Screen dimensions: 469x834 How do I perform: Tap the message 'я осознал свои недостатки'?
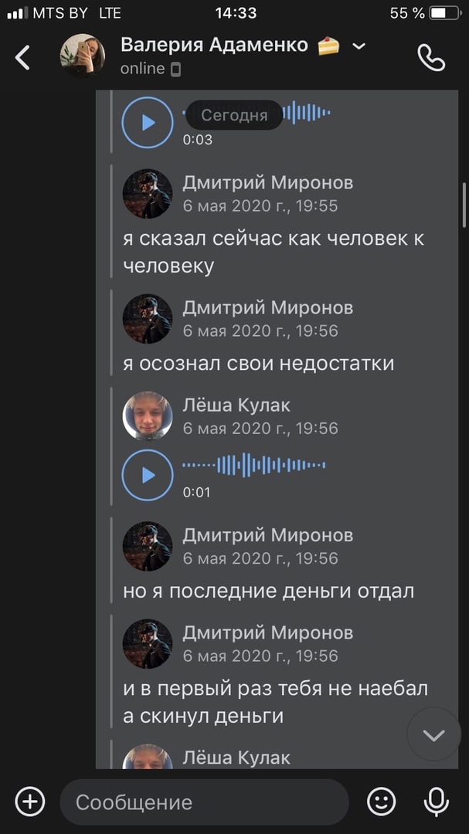click(x=259, y=364)
